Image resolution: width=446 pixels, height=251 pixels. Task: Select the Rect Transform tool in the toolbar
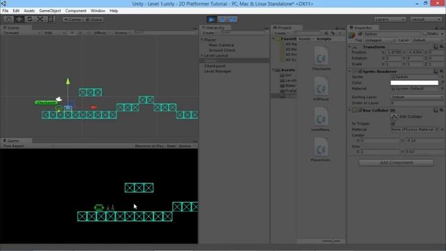[51, 20]
